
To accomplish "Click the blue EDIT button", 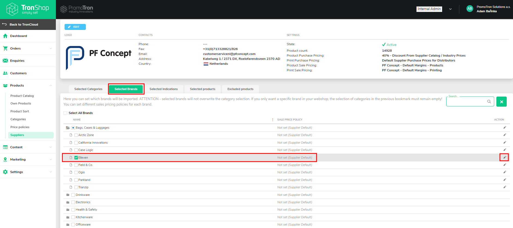I will [75, 27].
